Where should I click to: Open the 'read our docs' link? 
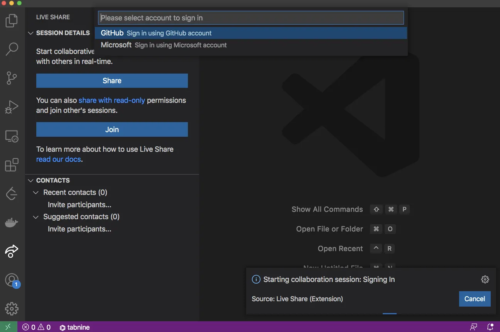point(59,159)
